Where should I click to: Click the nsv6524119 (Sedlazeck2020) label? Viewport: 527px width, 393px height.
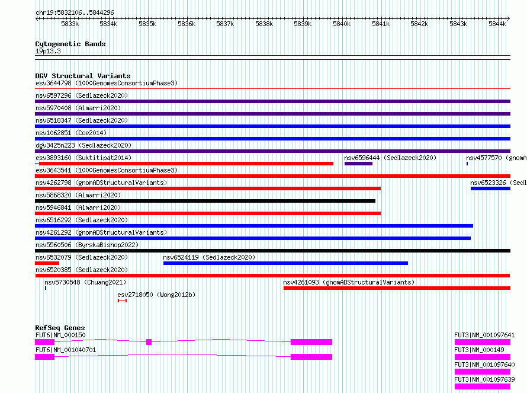pos(209,257)
